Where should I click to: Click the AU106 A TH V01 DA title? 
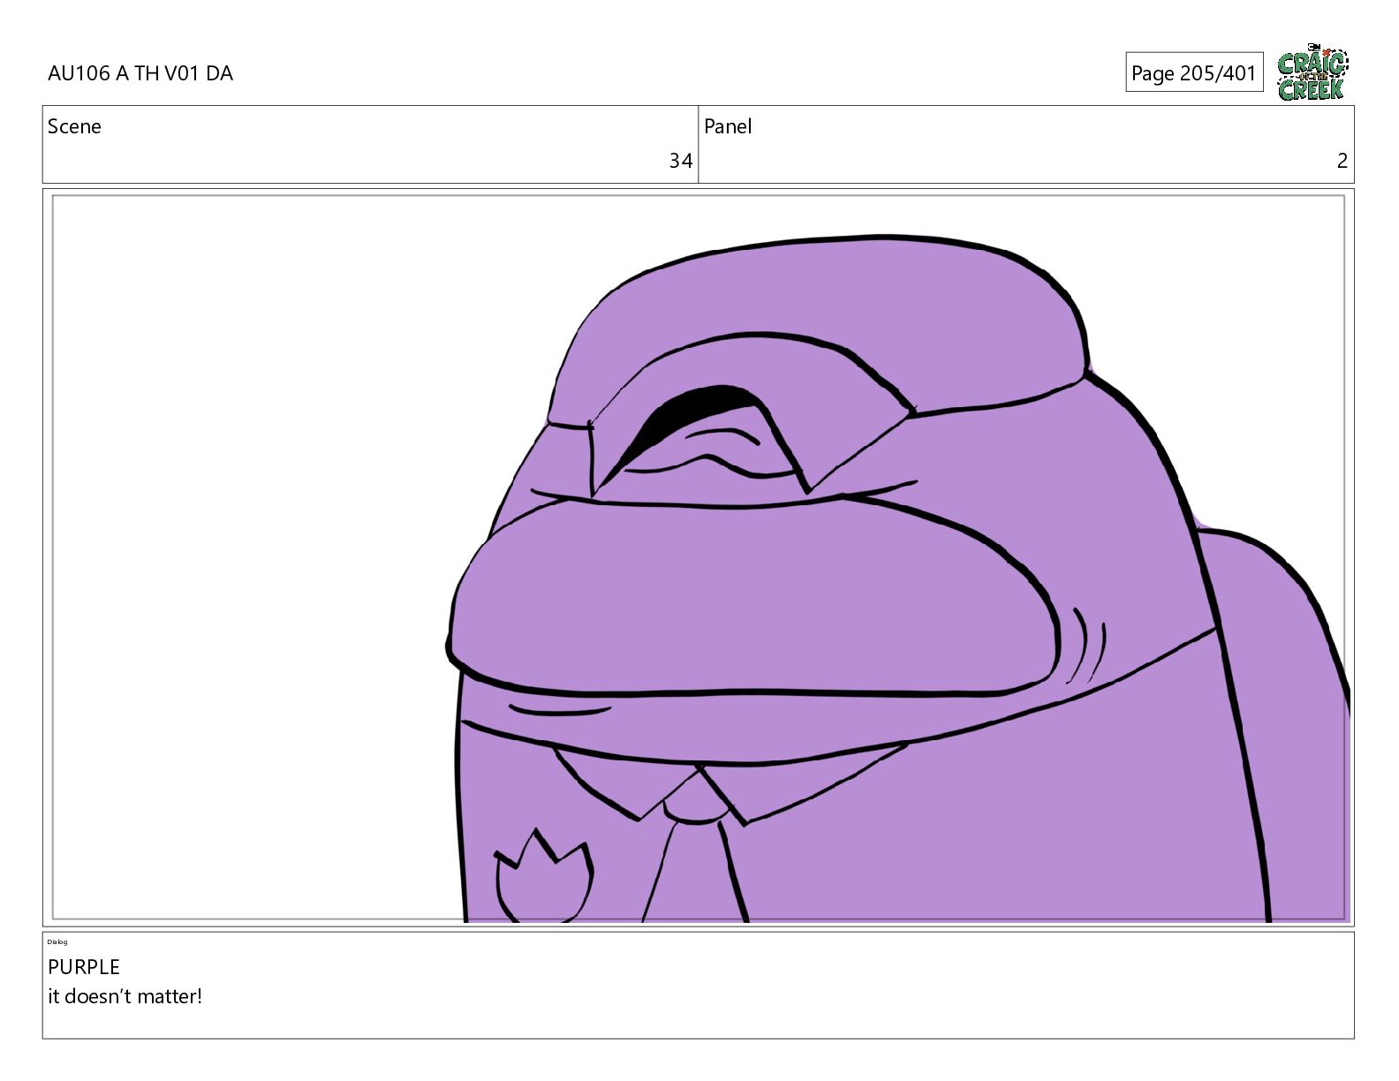point(140,73)
